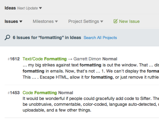This screenshot has width=159, height=121.
Task: Click Search All Projects link
Action: (x=100, y=38)
